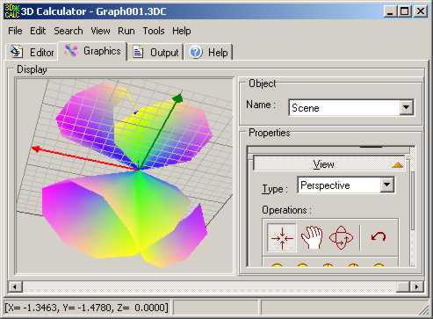The width and height of the screenshot is (433, 319).
Task: Open the File menu
Action: pyautogui.click(x=15, y=31)
